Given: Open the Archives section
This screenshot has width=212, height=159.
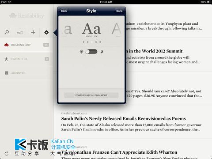Looking at the screenshot, I should tap(26, 73).
